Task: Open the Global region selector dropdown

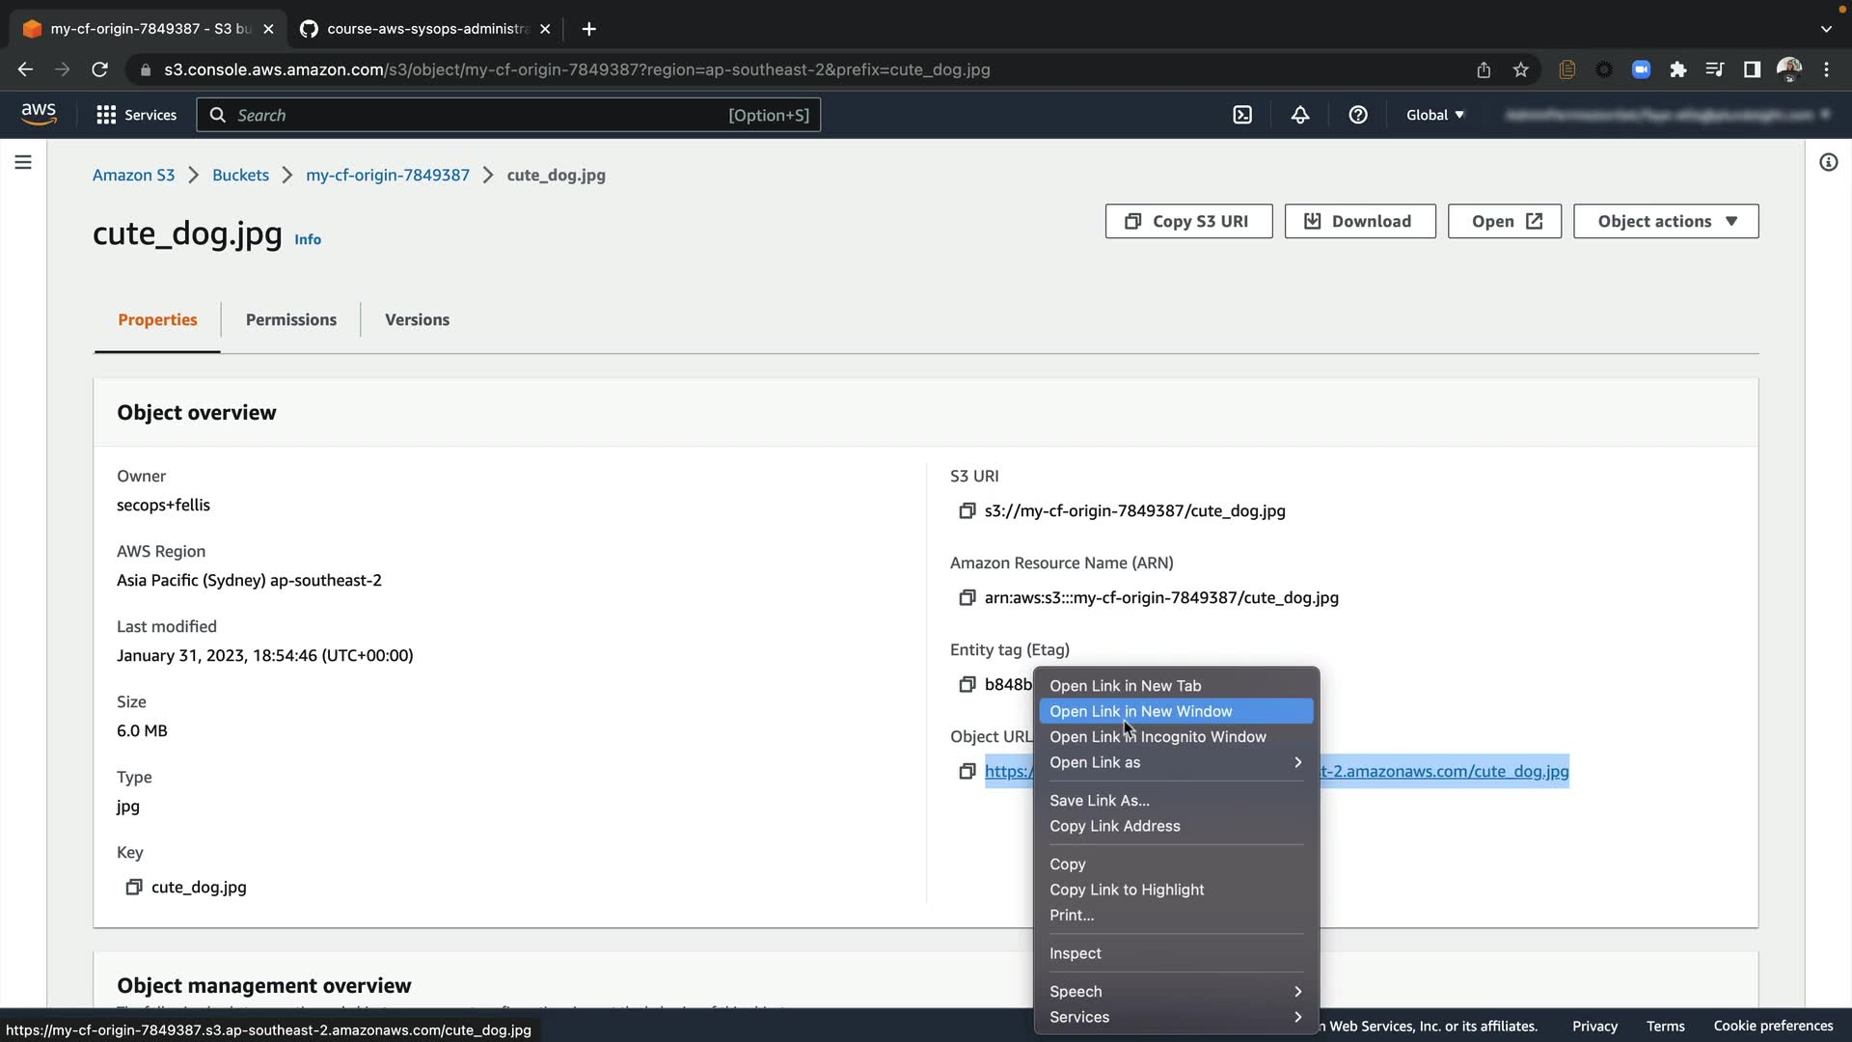Action: point(1434,115)
